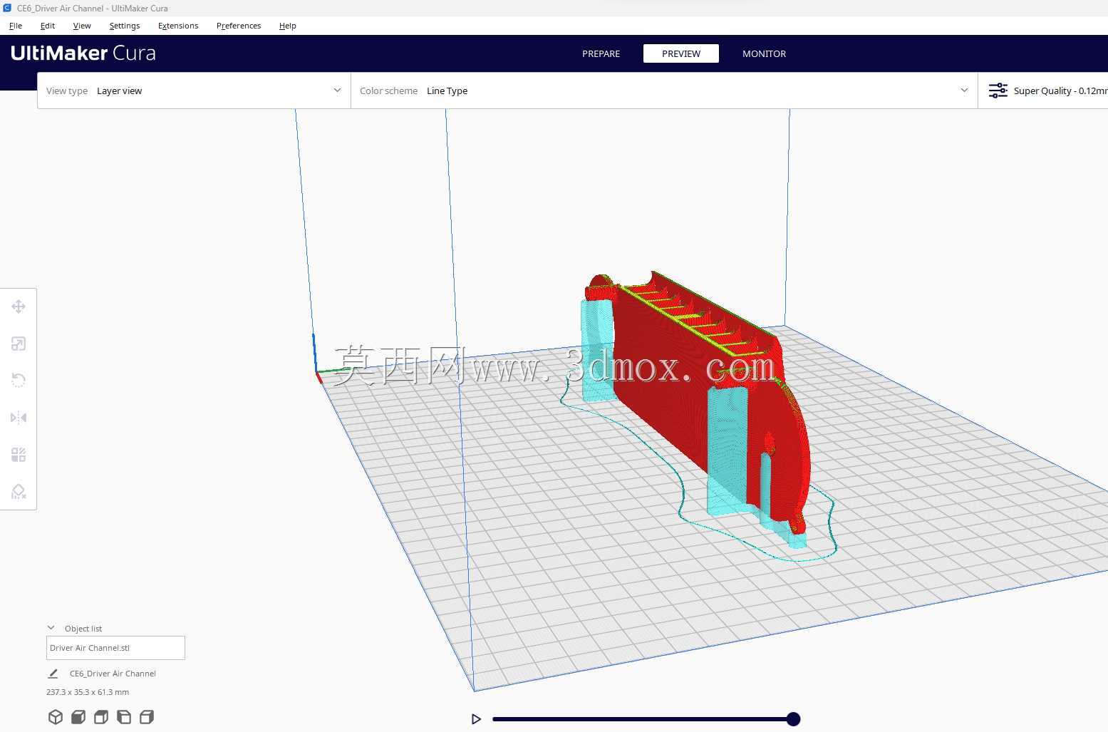Open the Settings menu

click(x=125, y=26)
